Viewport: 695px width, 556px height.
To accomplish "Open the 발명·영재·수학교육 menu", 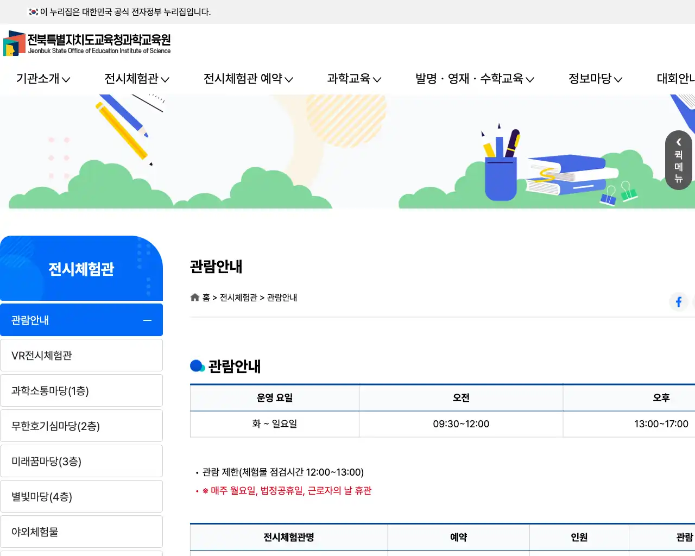I will [474, 79].
